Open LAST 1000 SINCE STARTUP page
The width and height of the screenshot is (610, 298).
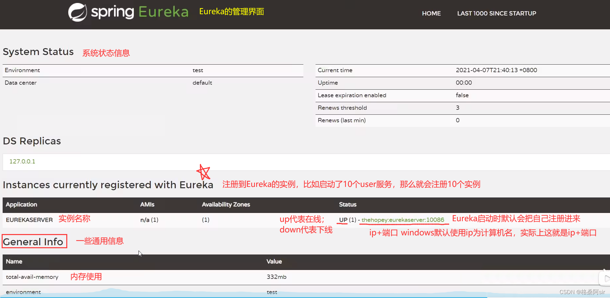pos(497,14)
